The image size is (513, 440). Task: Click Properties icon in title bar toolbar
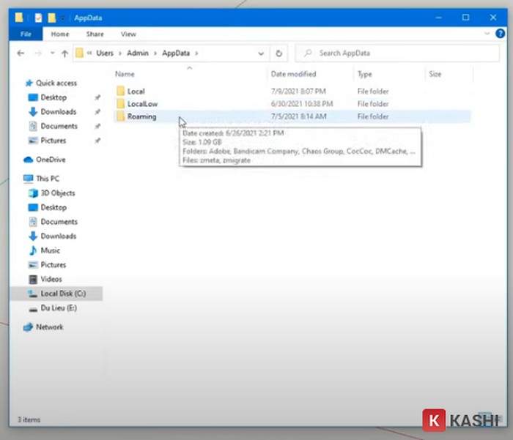[x=38, y=18]
